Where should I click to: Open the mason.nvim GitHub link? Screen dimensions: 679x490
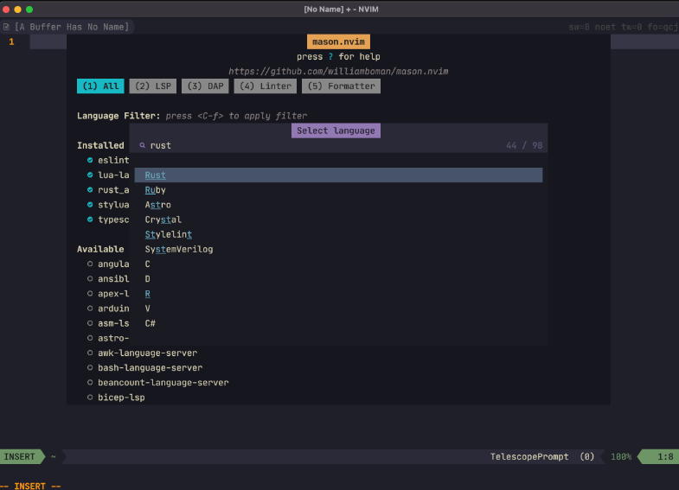pos(338,71)
